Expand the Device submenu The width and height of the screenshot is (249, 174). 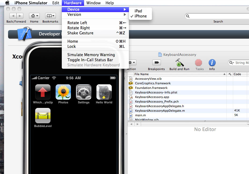pyautogui.click(x=95, y=9)
